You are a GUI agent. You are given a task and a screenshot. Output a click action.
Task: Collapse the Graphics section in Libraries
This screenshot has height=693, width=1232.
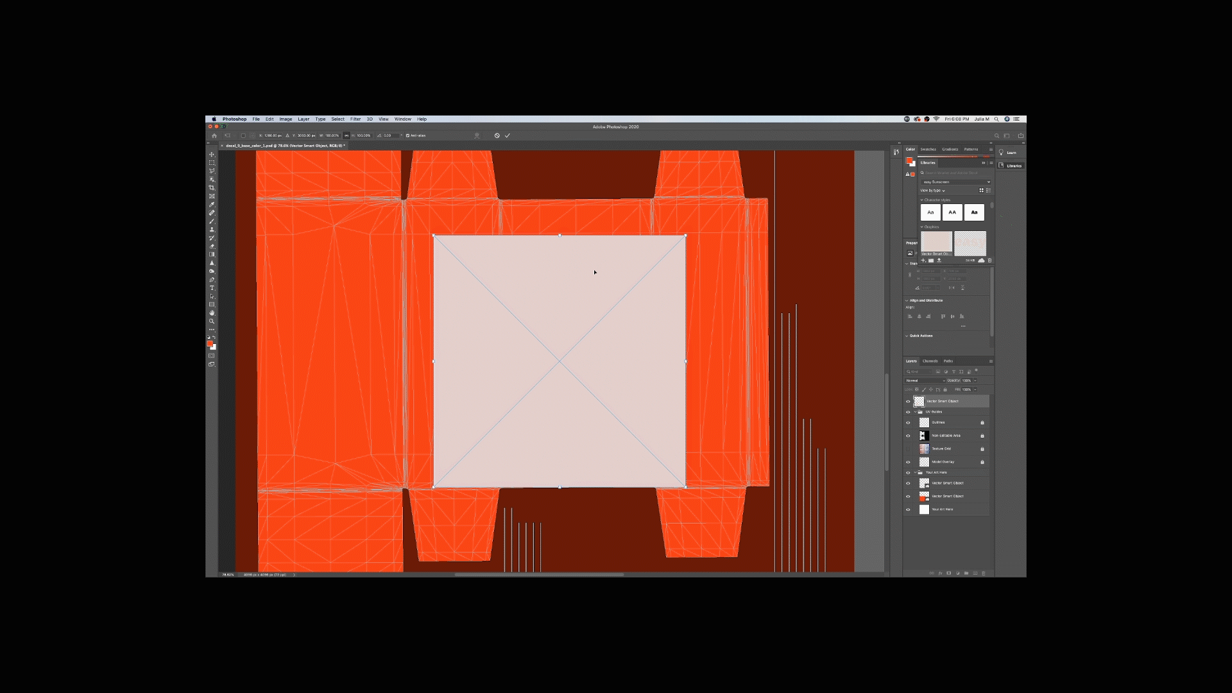(x=922, y=227)
